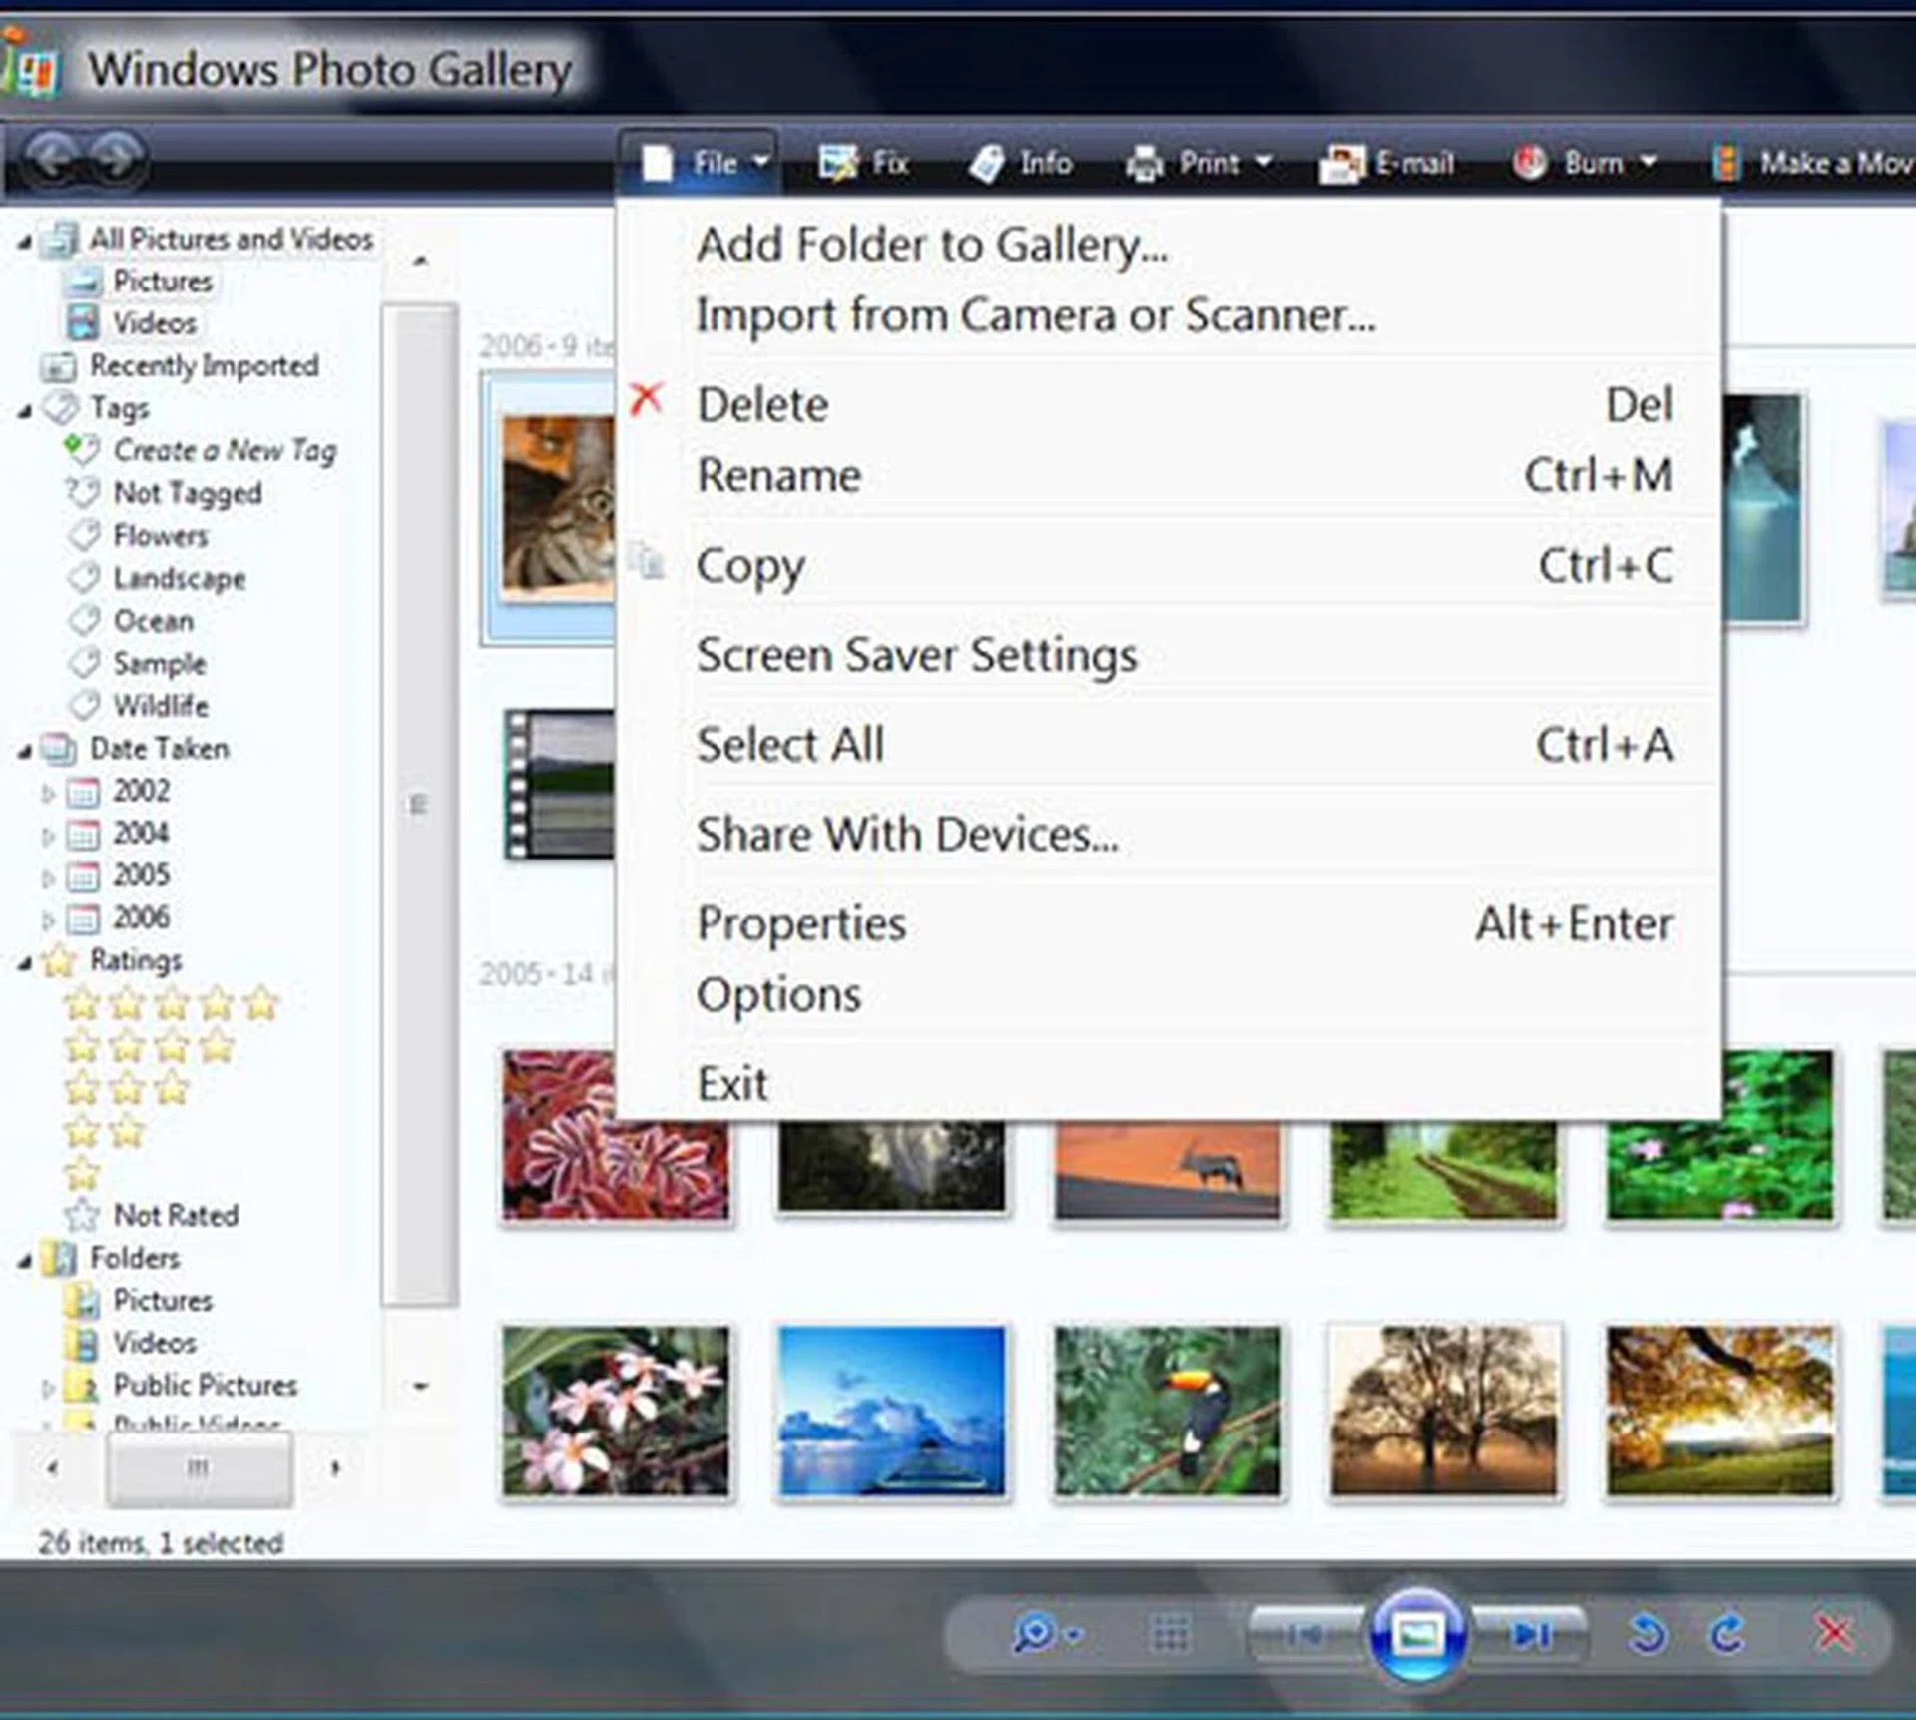
Task: Click the back navigation arrow
Action: [52, 157]
